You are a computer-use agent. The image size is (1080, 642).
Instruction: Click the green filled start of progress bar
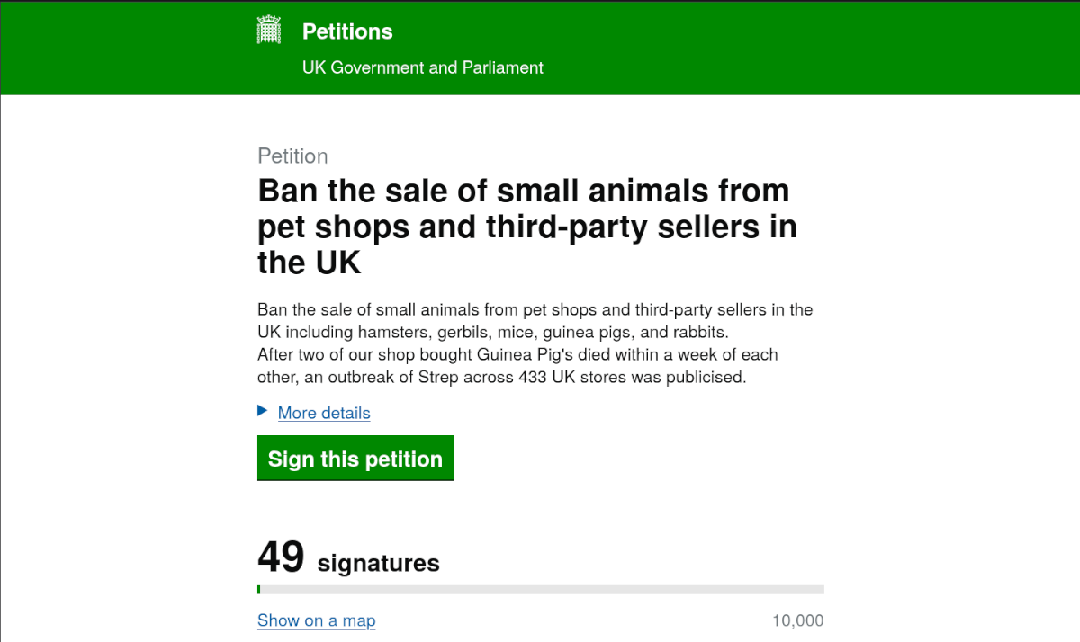coord(259,590)
